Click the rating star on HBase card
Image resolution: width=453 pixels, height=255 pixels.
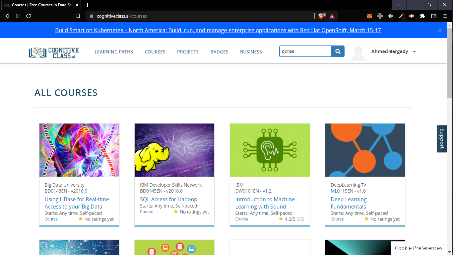click(81, 219)
